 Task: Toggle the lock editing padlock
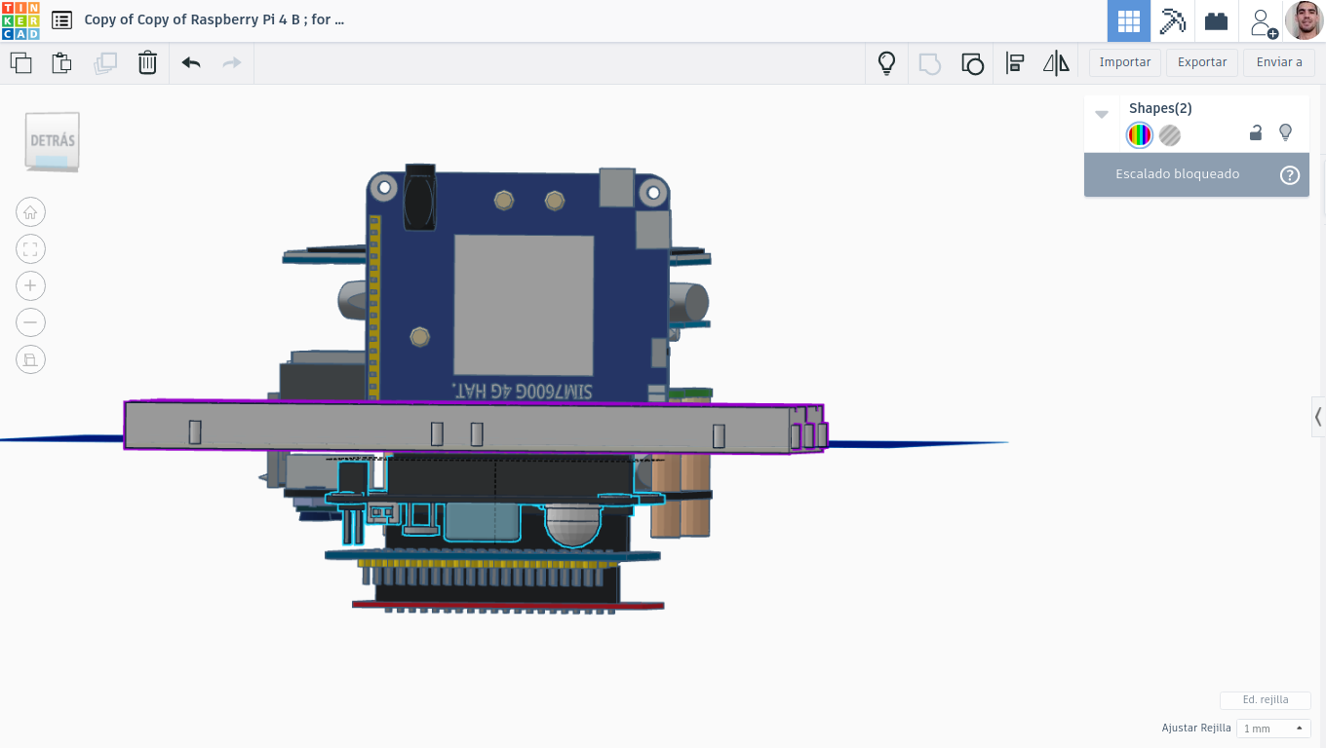(1256, 133)
